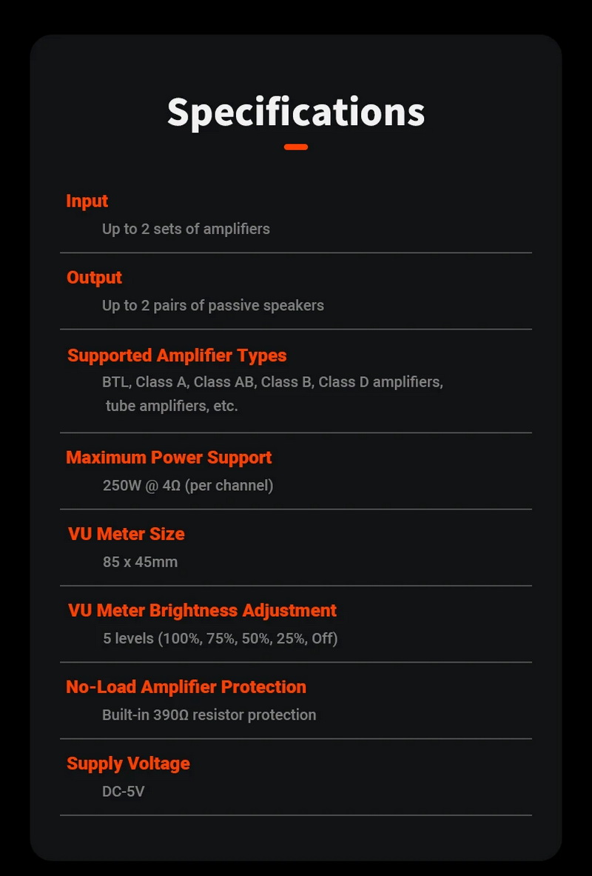Select the Input heading
Screen dimensions: 592x876
click(x=87, y=201)
